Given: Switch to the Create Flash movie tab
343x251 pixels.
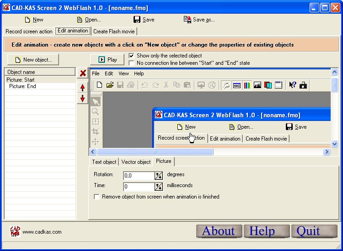Looking at the screenshot, I should (114, 31).
